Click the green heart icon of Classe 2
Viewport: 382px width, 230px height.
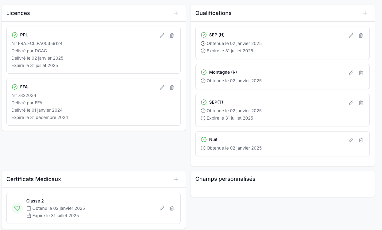[x=17, y=208]
